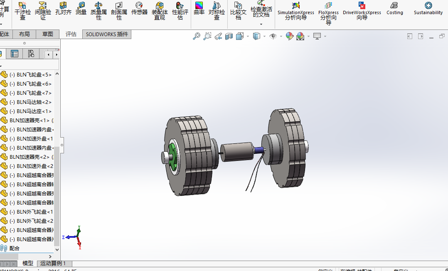This screenshot has height=271, width=448.
Task: Run Performance Evaluation (性能评估)
Action: pyautogui.click(x=180, y=11)
